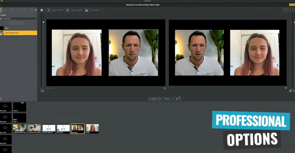Image resolution: width=295 pixels, height=153 pixels.
Task: Click the Wirecast logo icon in toolbar
Action: (x=42, y=10)
